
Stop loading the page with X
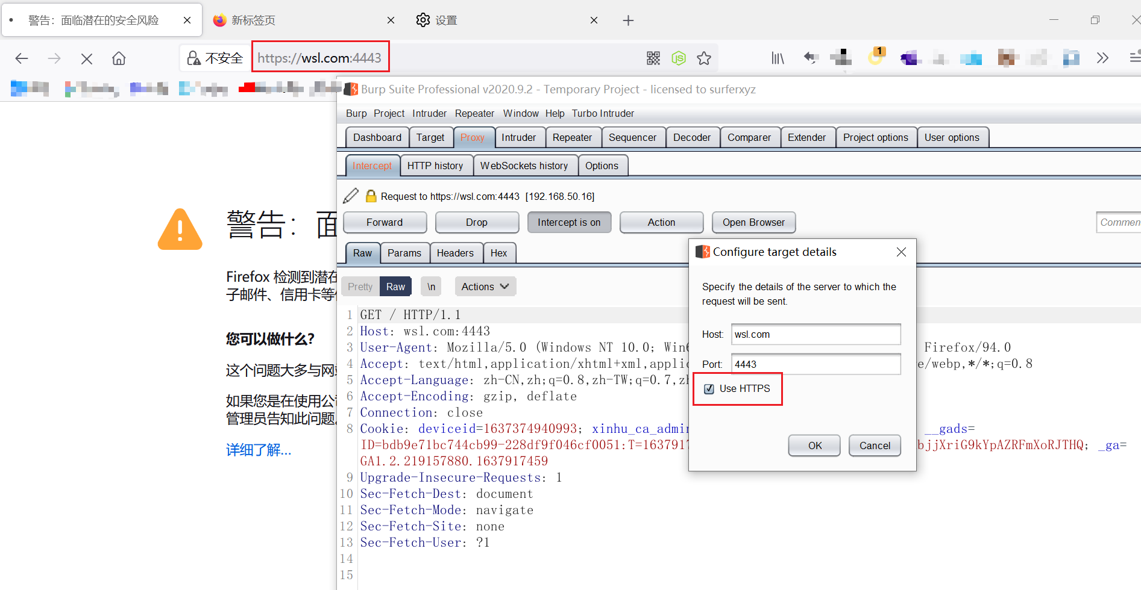tap(87, 58)
